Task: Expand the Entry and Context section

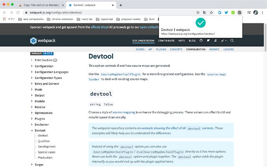Action: point(32,83)
